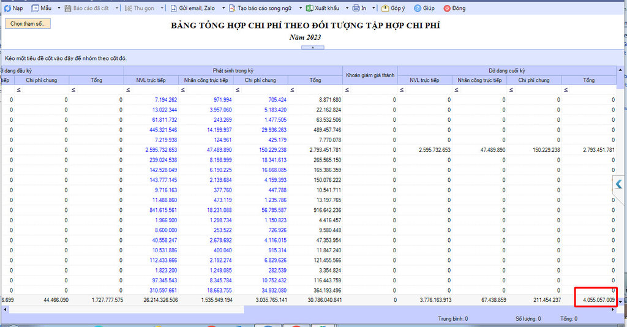627x327 pixels.
Task: Open filter operator for Khoản giảm giá thành
Action: point(347,90)
